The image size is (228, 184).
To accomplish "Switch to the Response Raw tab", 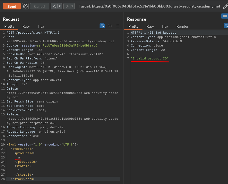I will (x=150, y=26).
